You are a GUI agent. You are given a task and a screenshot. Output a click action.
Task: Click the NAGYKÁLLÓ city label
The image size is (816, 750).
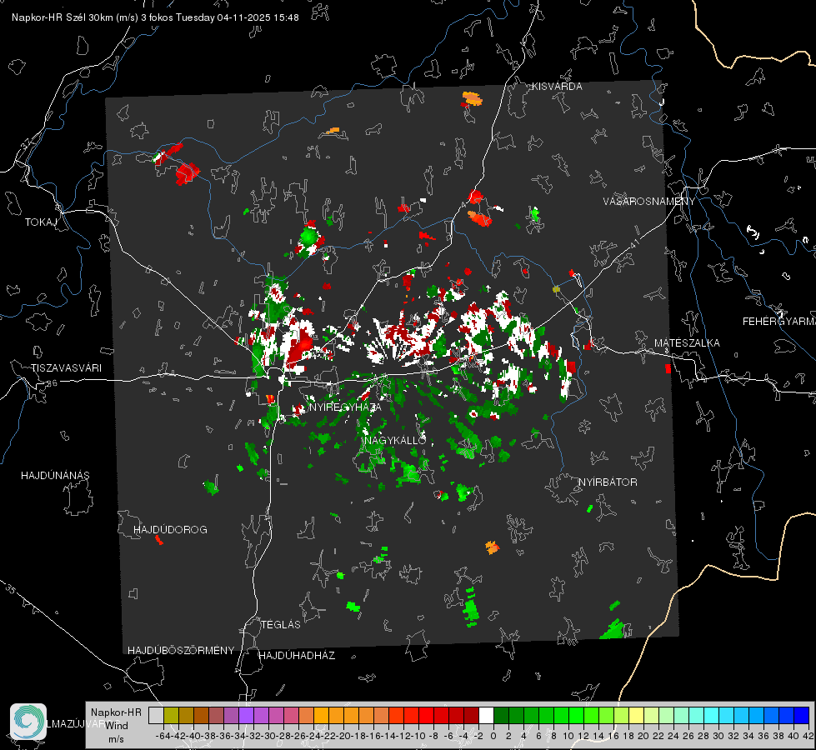click(x=395, y=440)
